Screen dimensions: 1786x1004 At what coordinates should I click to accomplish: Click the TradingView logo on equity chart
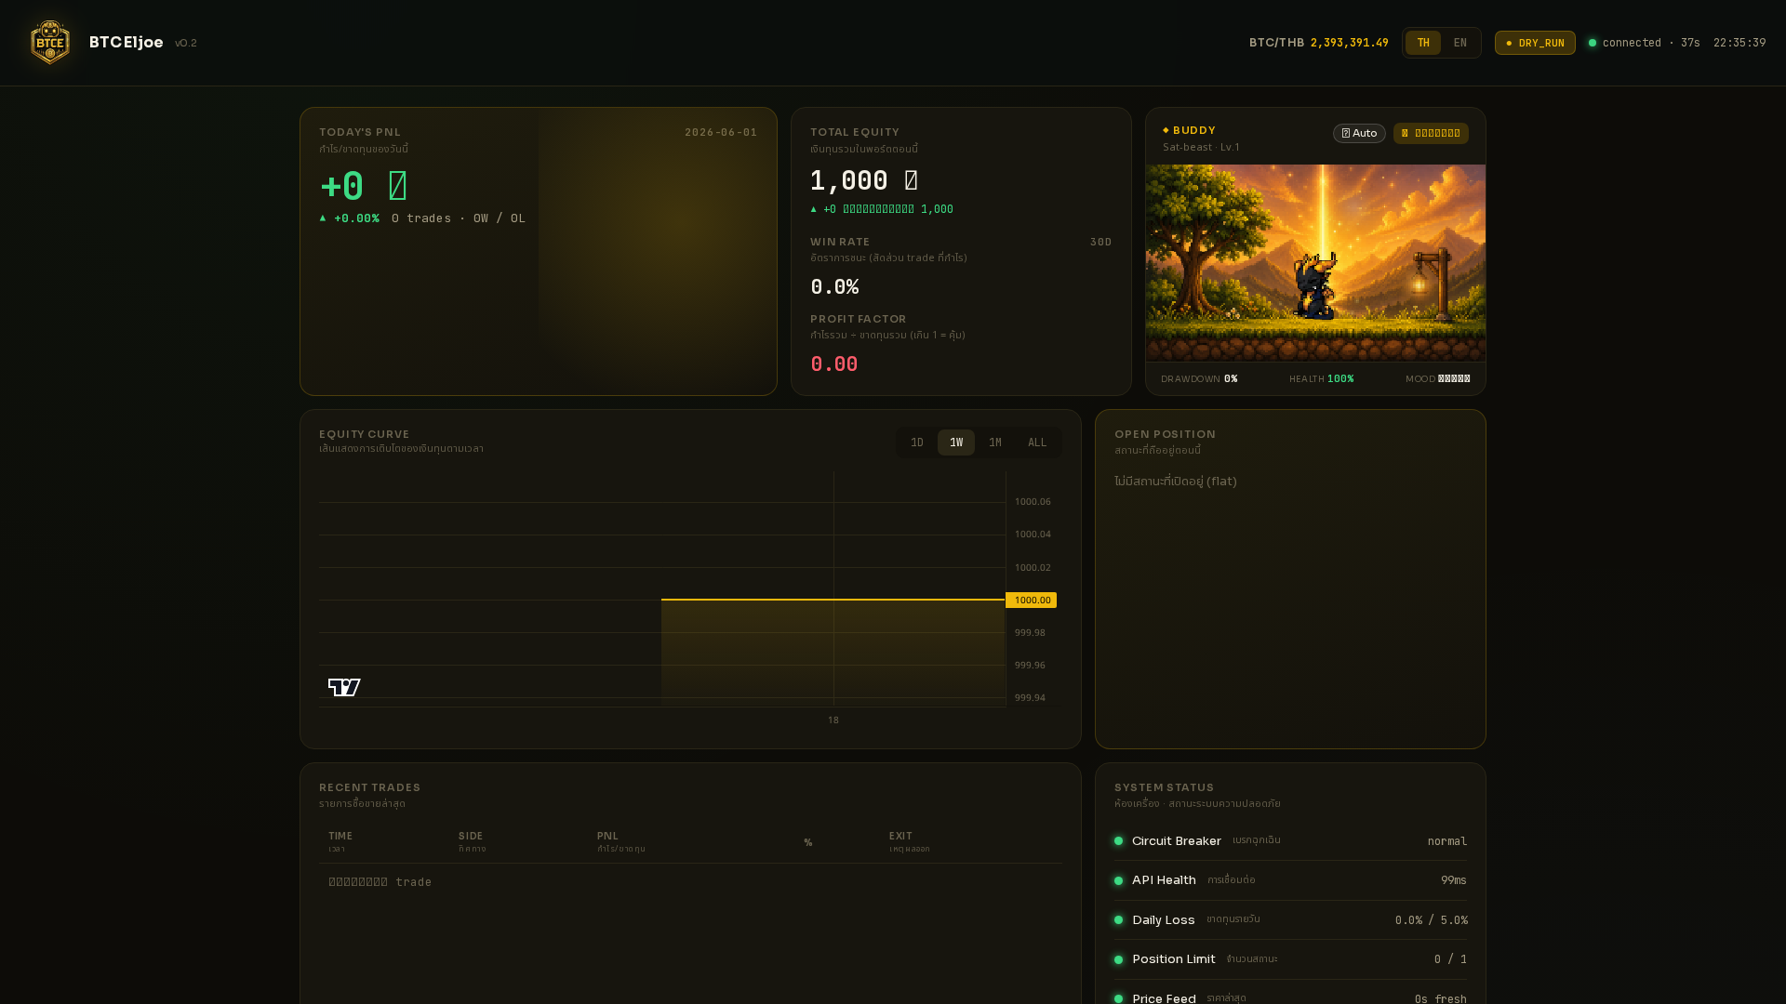(x=344, y=687)
